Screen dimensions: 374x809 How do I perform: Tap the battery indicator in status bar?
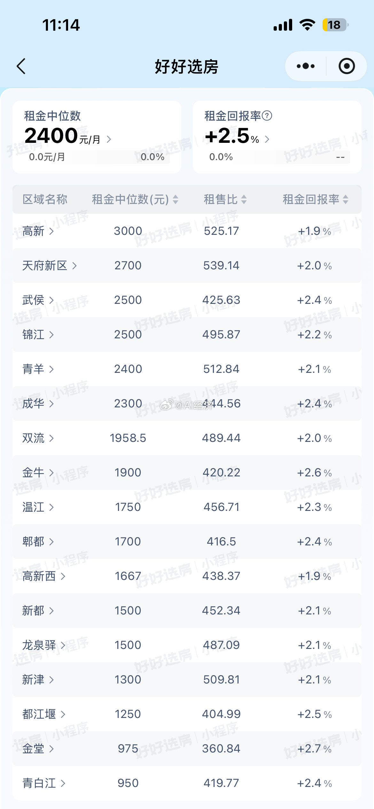click(x=335, y=25)
